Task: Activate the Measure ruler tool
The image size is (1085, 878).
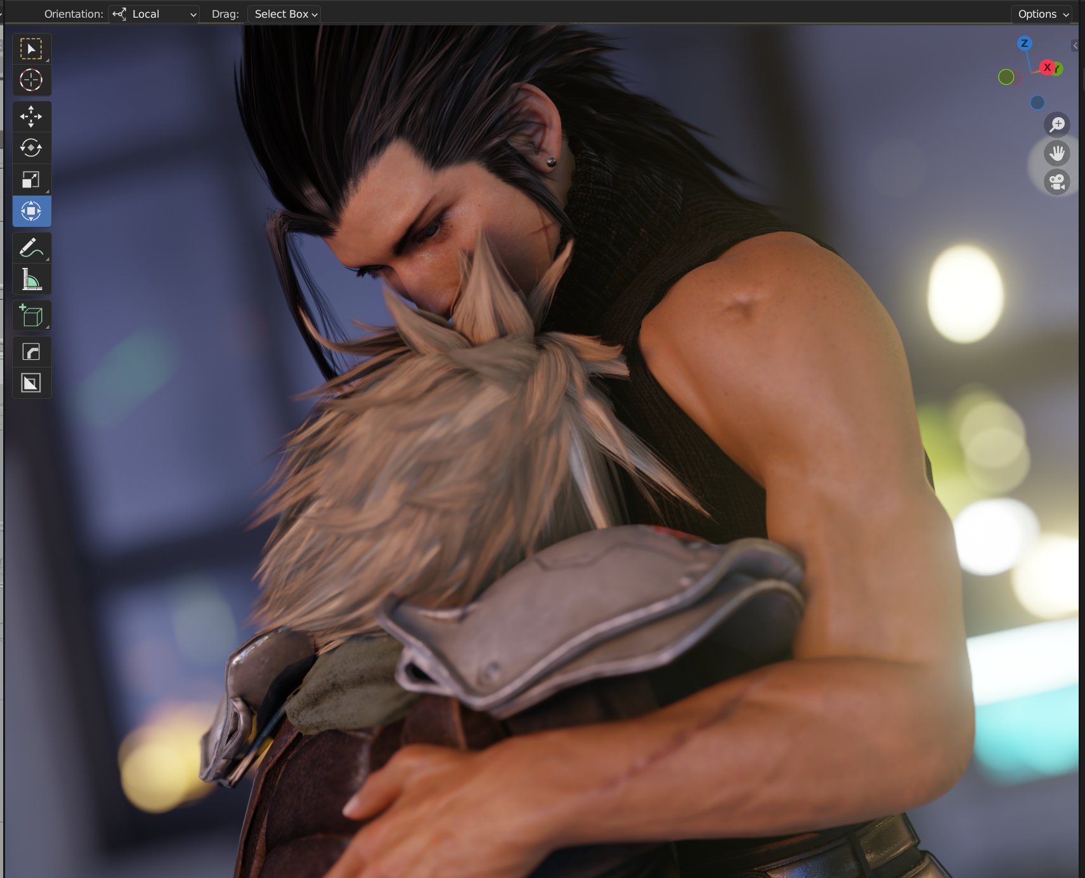Action: [31, 279]
